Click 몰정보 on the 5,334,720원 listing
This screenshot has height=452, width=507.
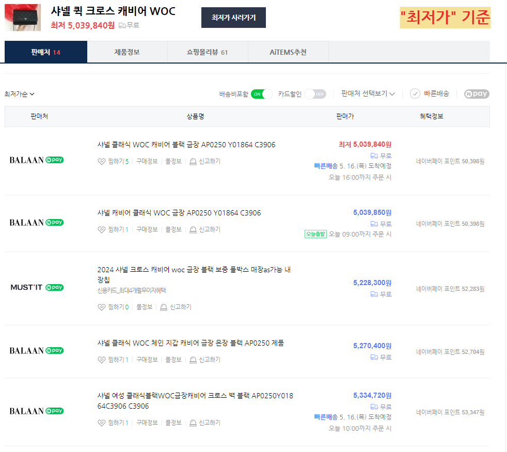coord(173,423)
